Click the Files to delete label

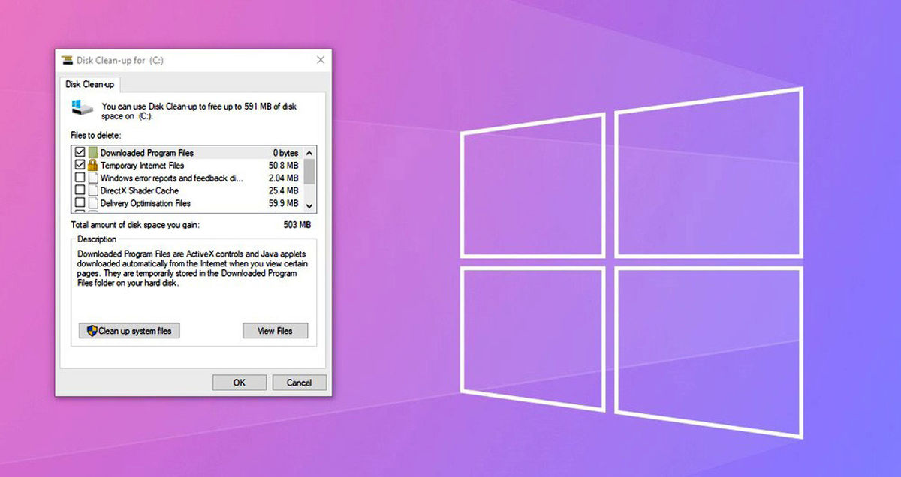pos(96,135)
